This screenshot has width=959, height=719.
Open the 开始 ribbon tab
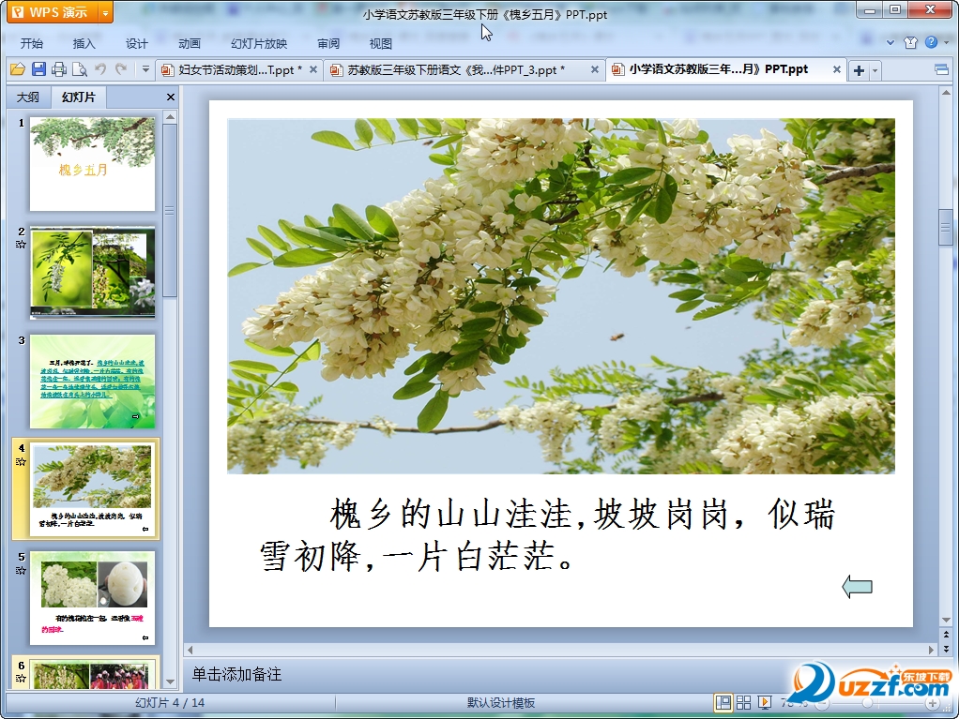[x=32, y=43]
